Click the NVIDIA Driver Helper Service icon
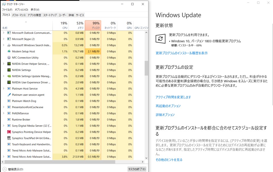The width and height of the screenshot is (273, 172). pos(9,64)
